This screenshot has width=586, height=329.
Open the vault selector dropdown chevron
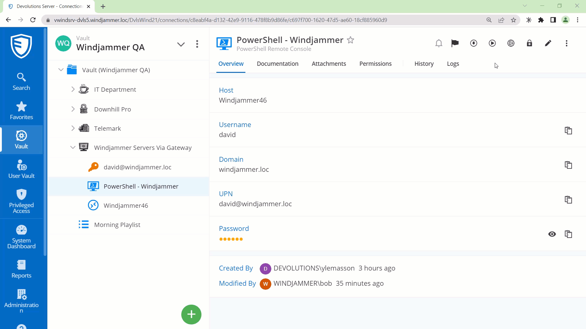click(x=181, y=44)
